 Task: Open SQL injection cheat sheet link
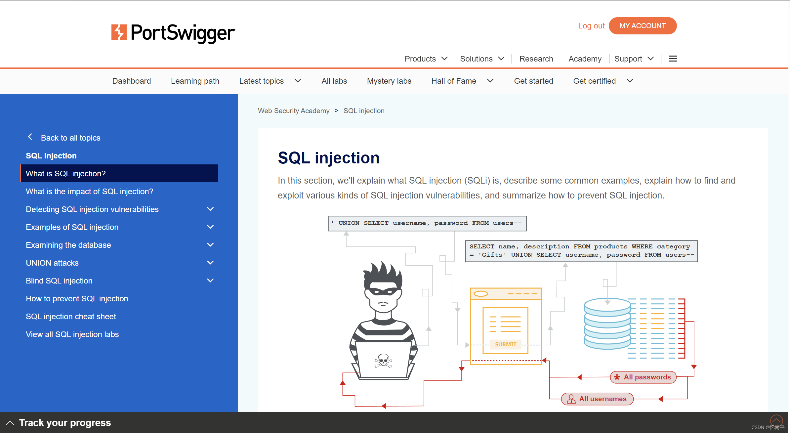point(71,317)
